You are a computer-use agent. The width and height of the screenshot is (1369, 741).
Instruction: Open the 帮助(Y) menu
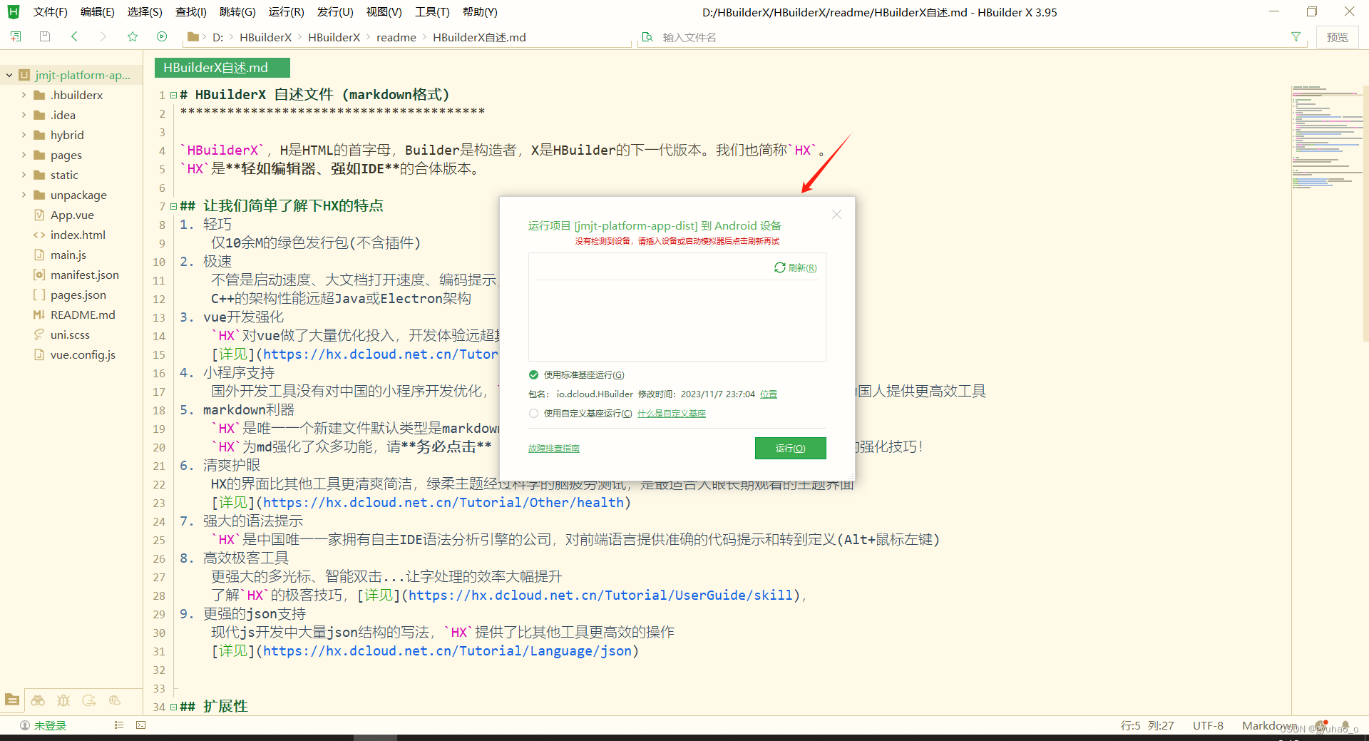coord(480,12)
